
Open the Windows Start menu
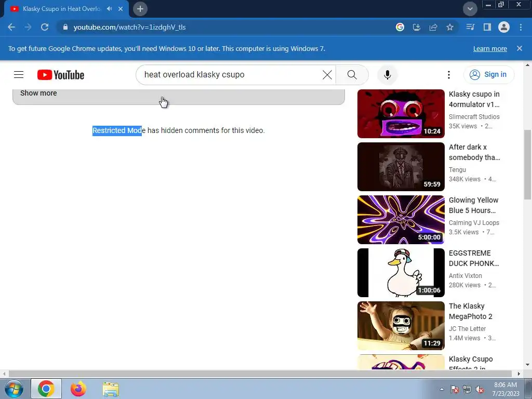click(14, 389)
